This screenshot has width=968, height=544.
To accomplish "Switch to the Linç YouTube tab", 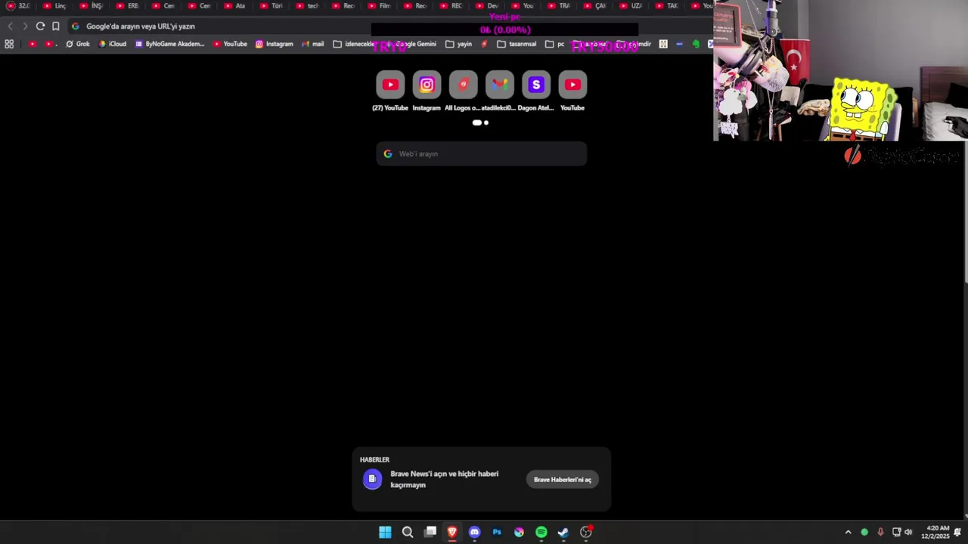I will [53, 6].
